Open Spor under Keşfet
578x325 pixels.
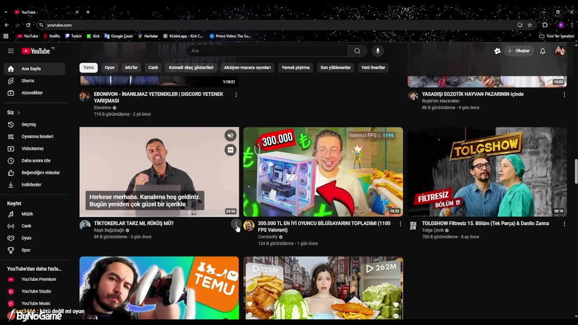[x=34, y=250]
